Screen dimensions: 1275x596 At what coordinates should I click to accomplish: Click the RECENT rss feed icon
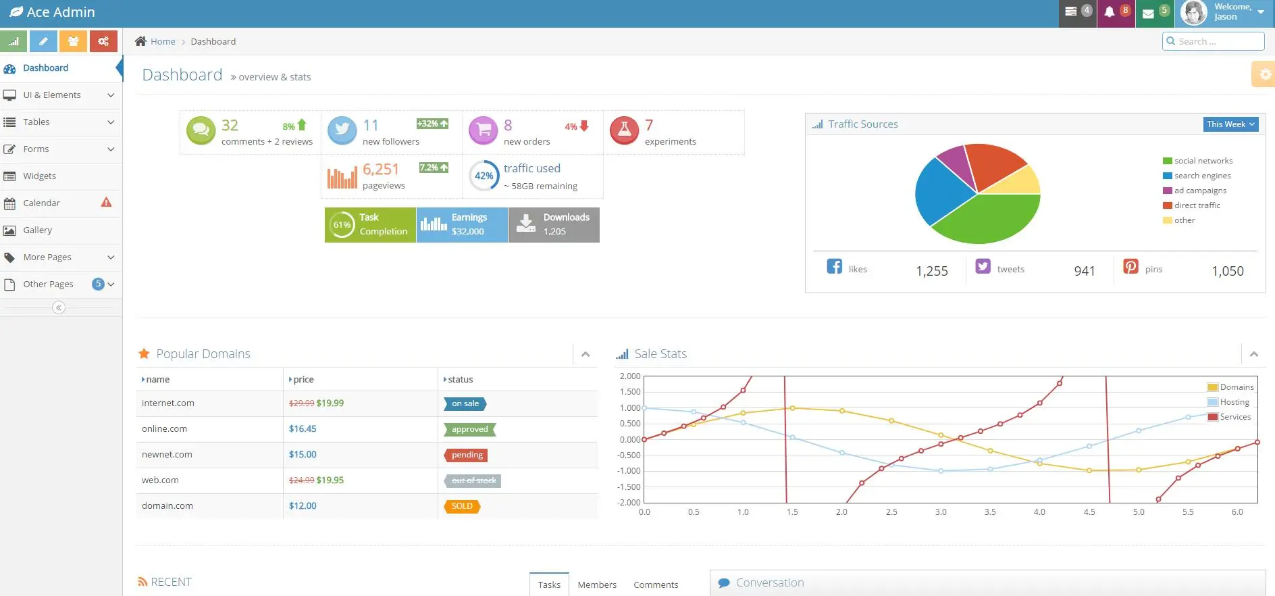142,582
